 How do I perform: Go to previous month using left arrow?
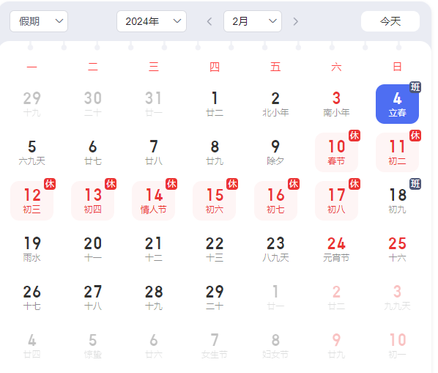209,21
